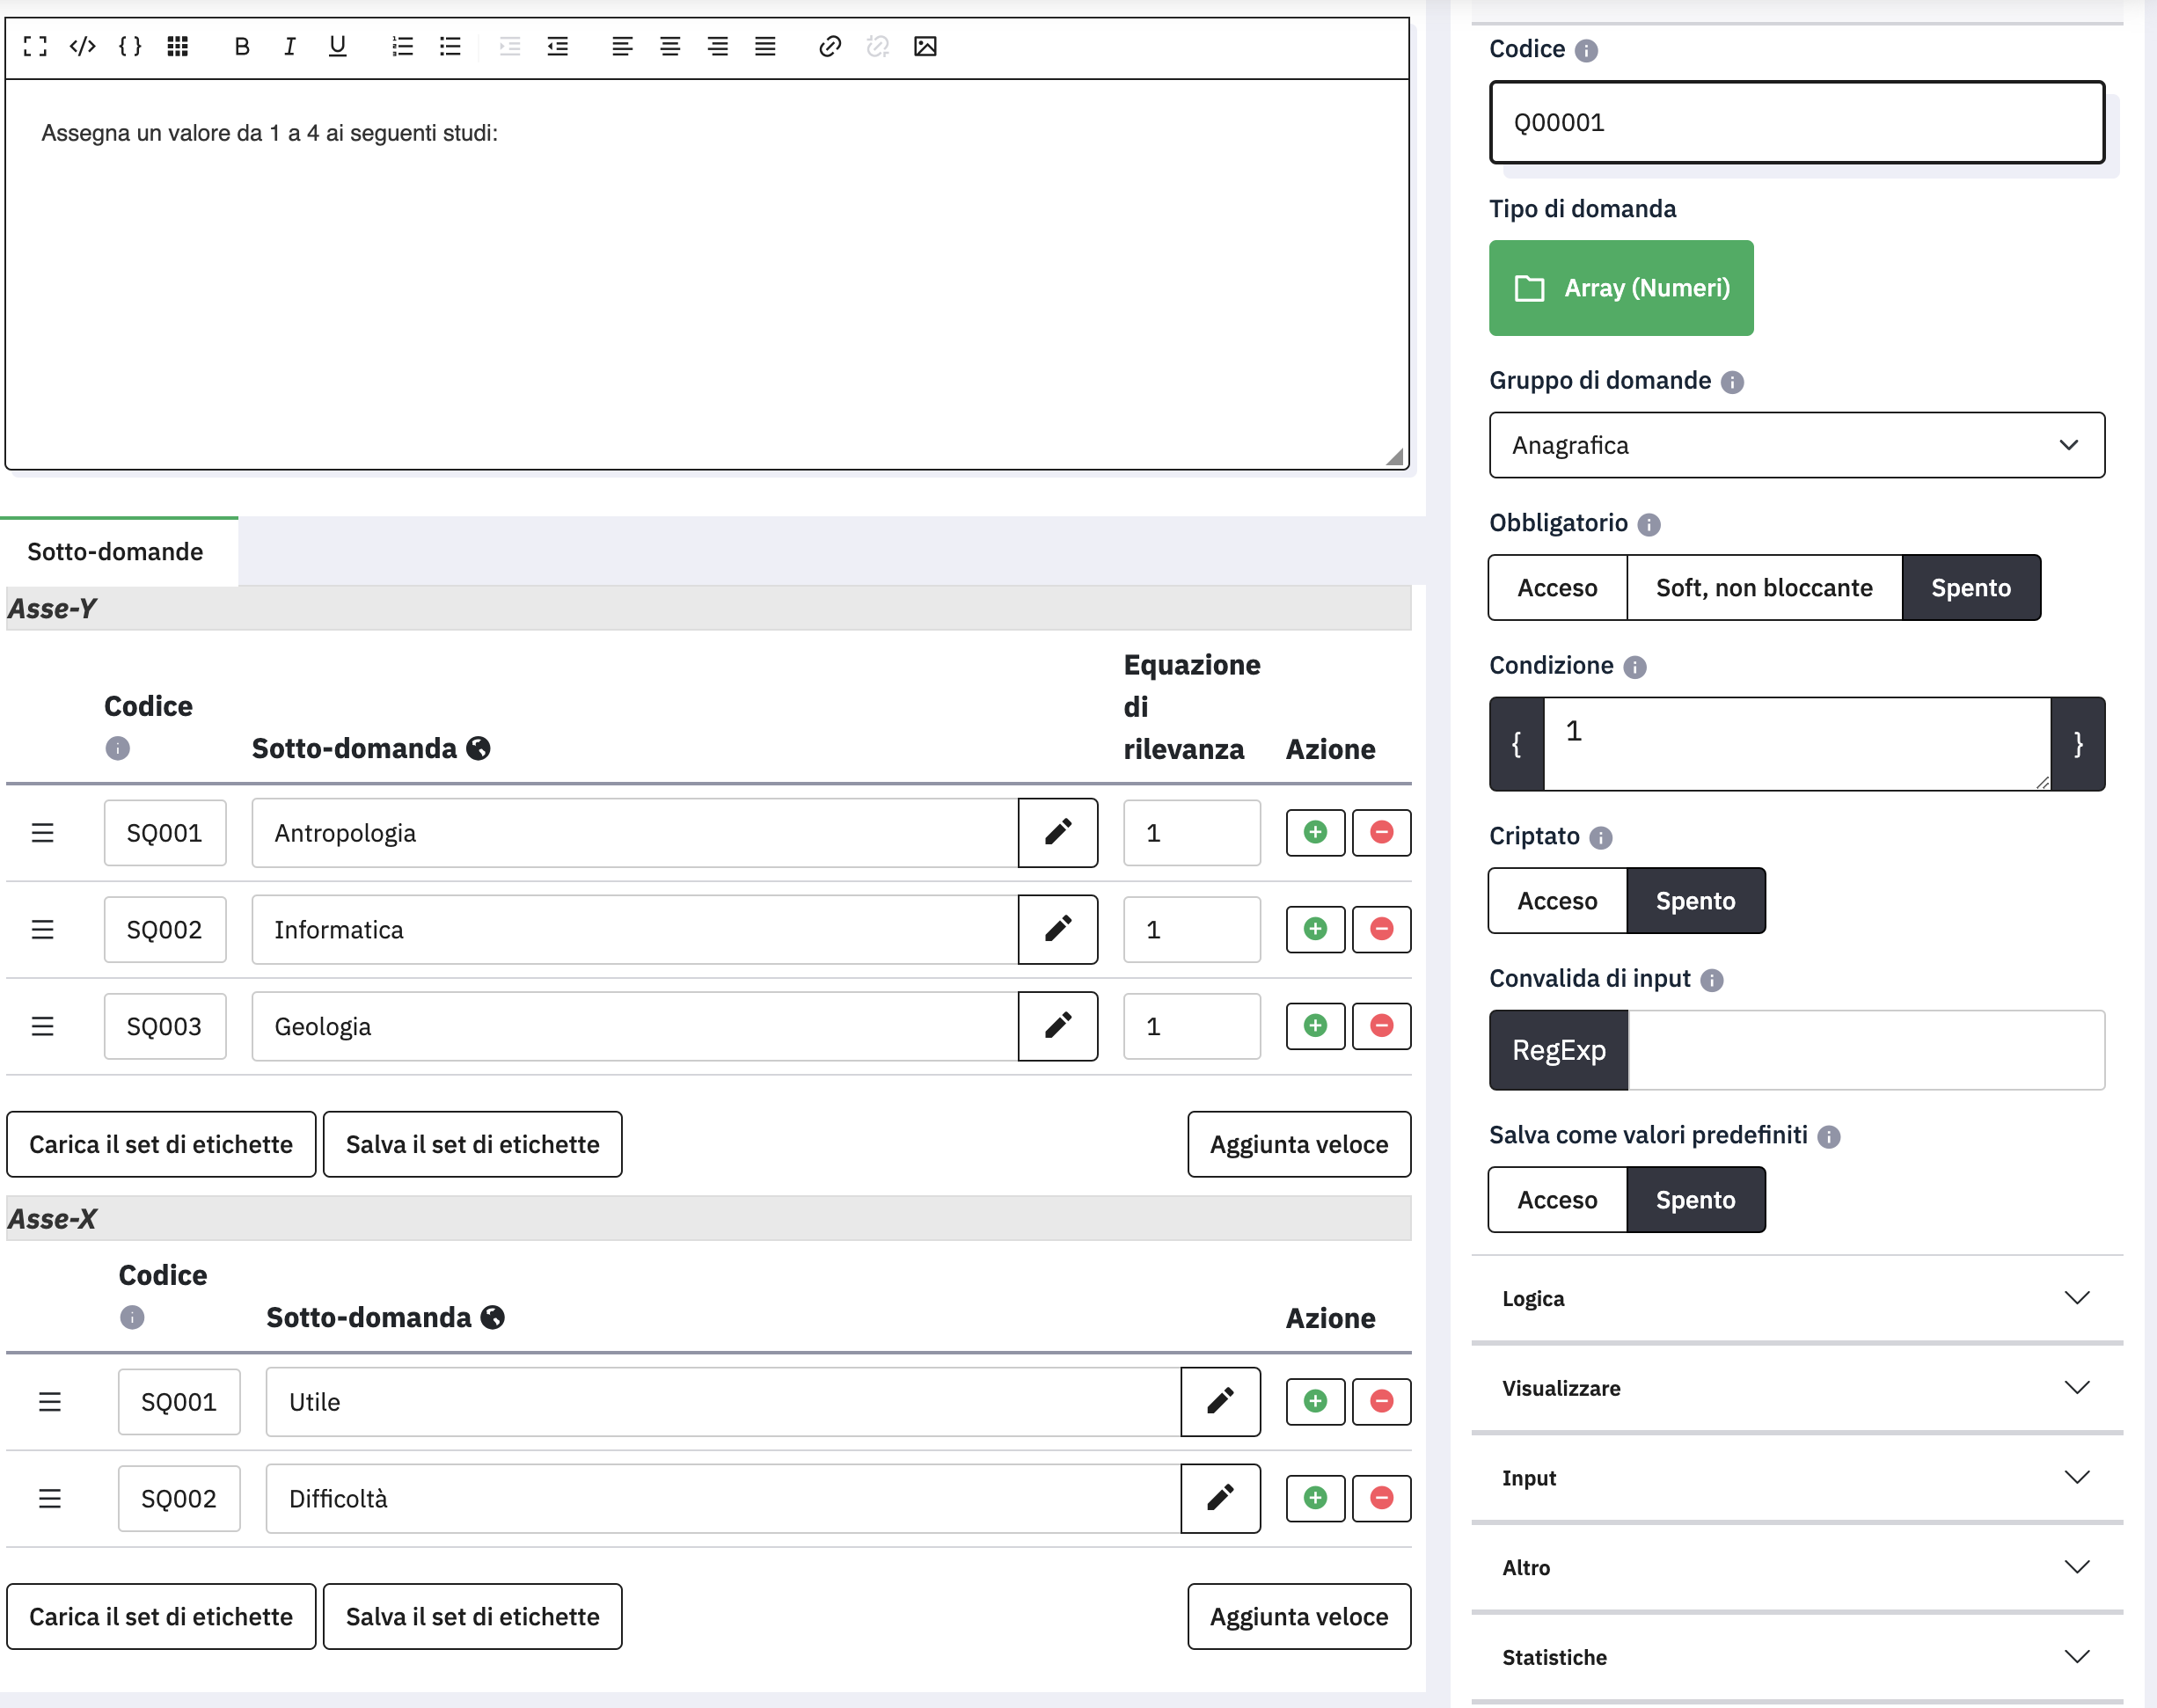Remove the Geologia row with red minus
Viewport: 2157px width, 1708px height.
[1381, 1026]
